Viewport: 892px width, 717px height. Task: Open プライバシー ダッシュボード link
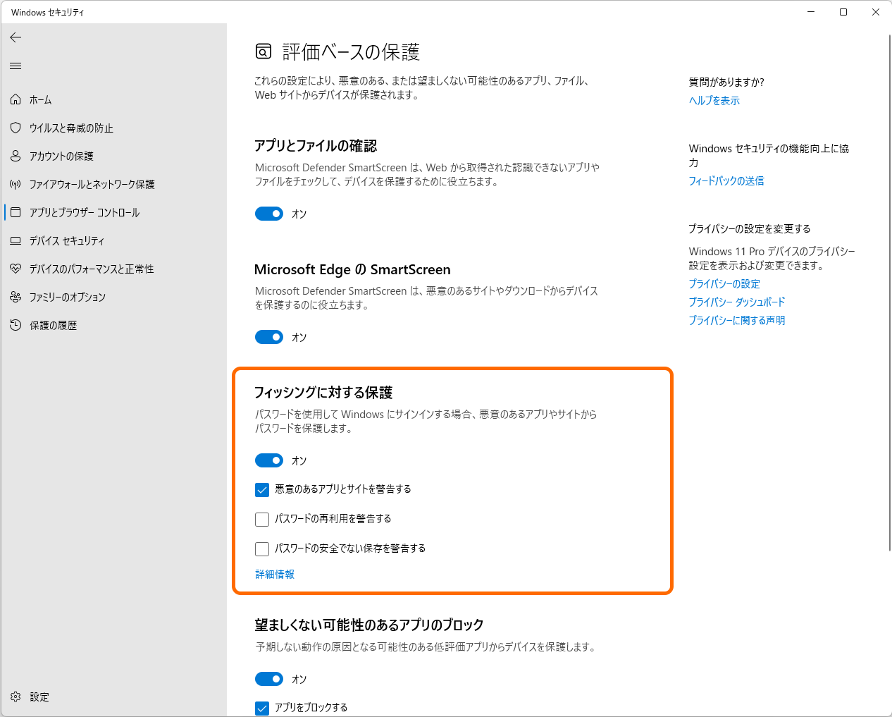pos(737,302)
